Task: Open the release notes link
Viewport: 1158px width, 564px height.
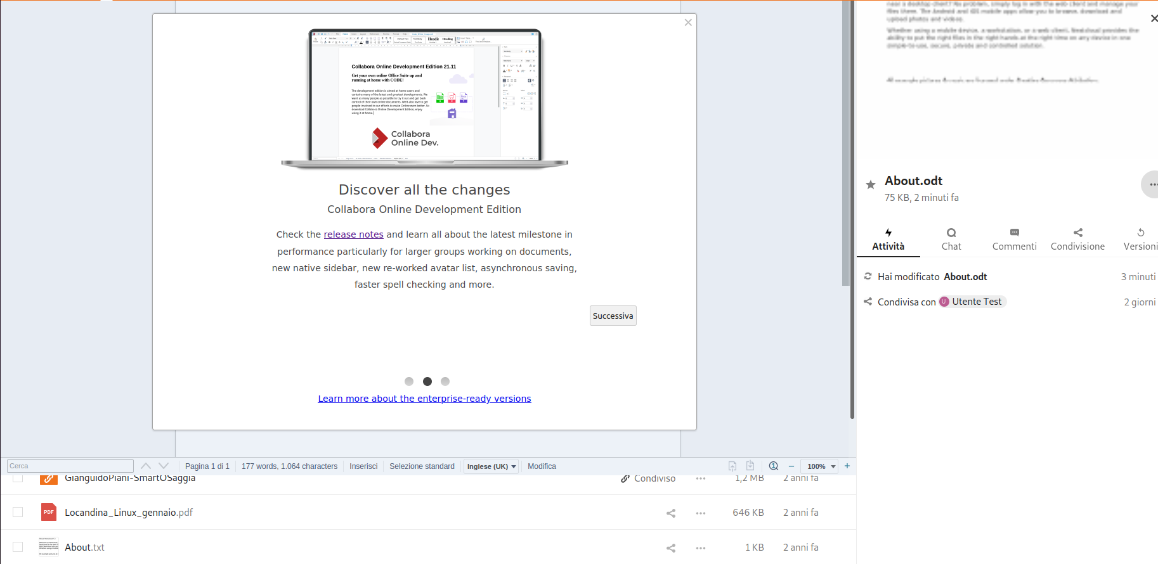Action: tap(353, 234)
